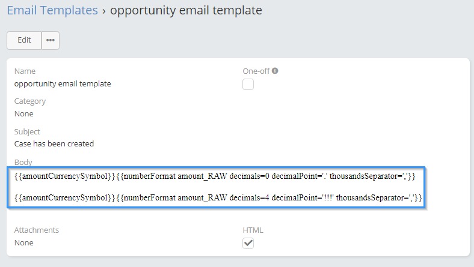Click the One-off info icon

pyautogui.click(x=275, y=71)
